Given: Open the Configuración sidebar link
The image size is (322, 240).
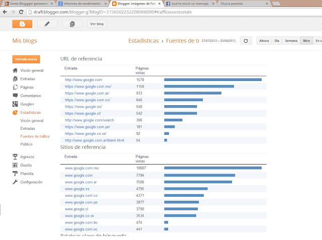Looking at the screenshot, I should pos(31,182).
